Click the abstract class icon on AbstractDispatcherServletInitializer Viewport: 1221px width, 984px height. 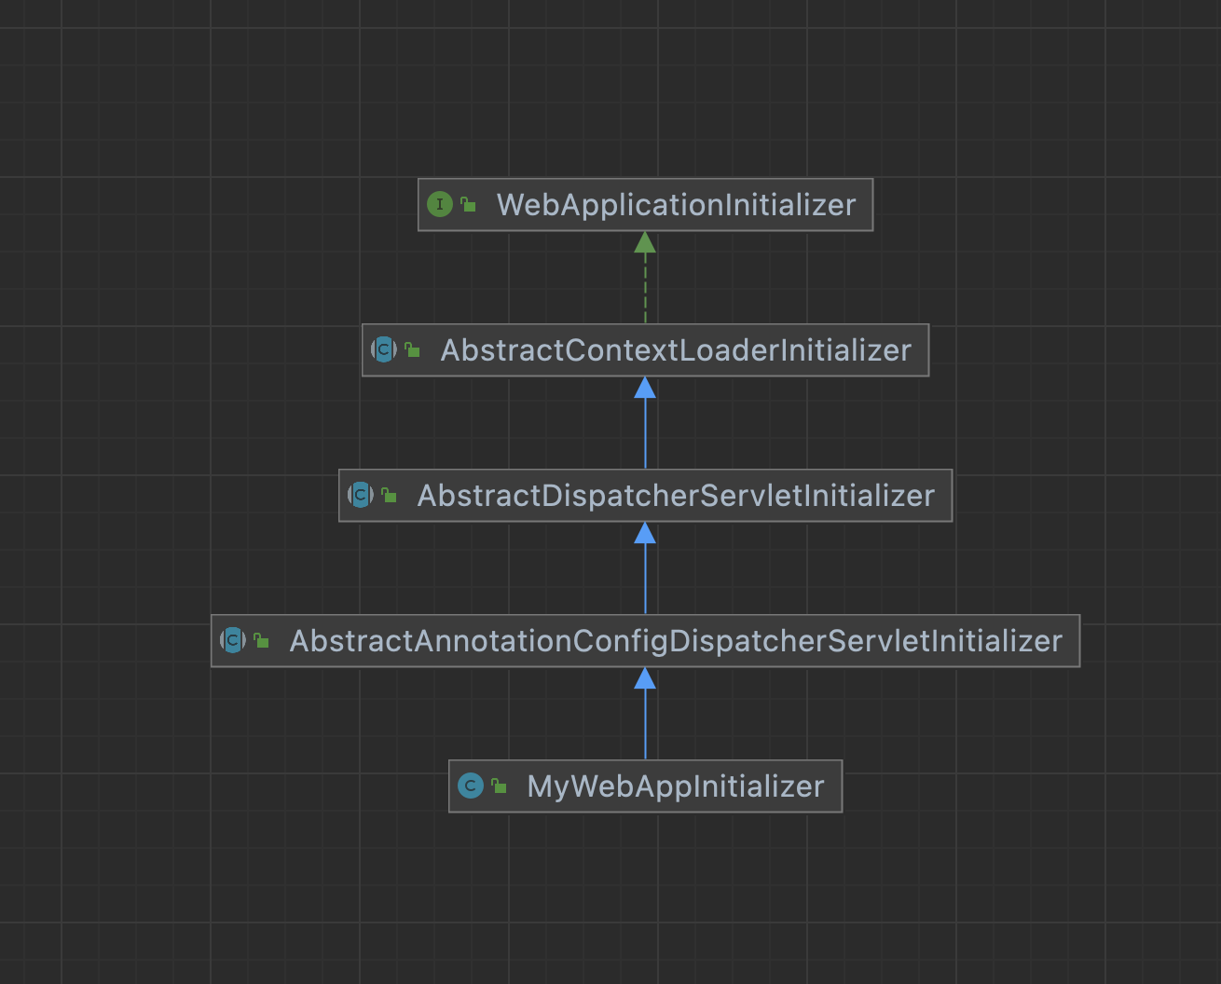pyautogui.click(x=359, y=495)
